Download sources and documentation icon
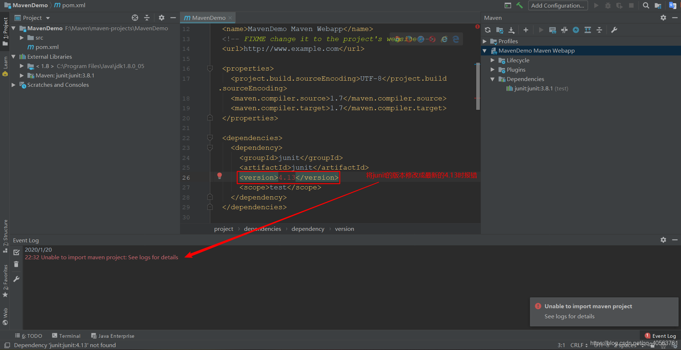 click(x=511, y=30)
